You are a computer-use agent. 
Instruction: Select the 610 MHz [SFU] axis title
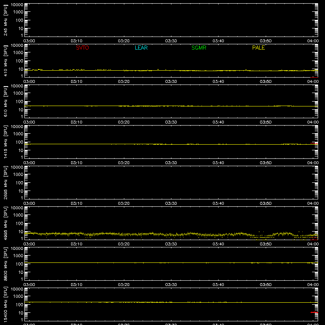click(5, 101)
